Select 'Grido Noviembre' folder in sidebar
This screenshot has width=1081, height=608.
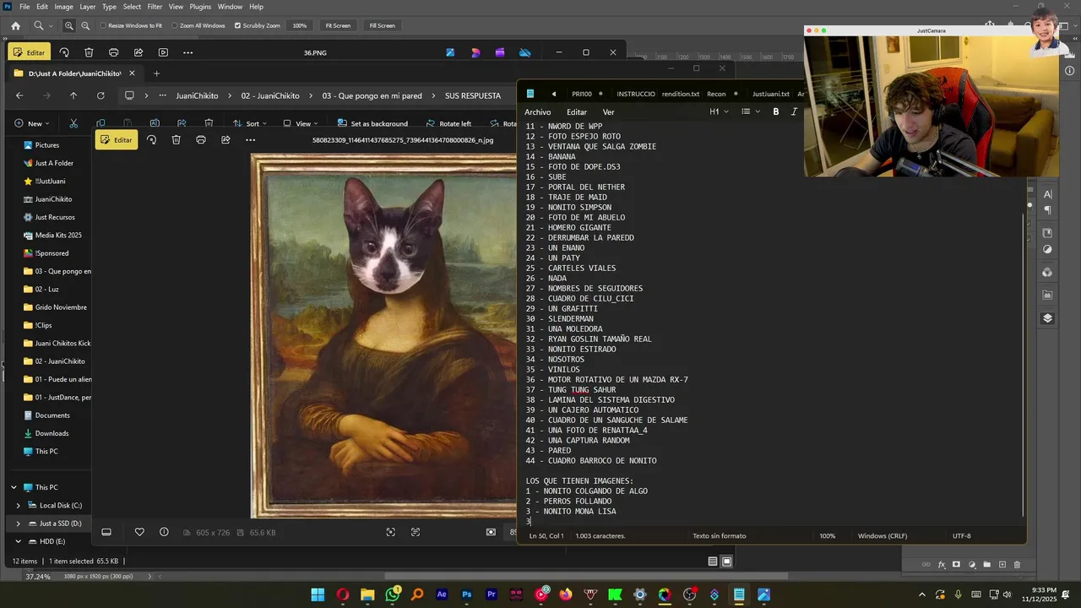click(x=61, y=307)
